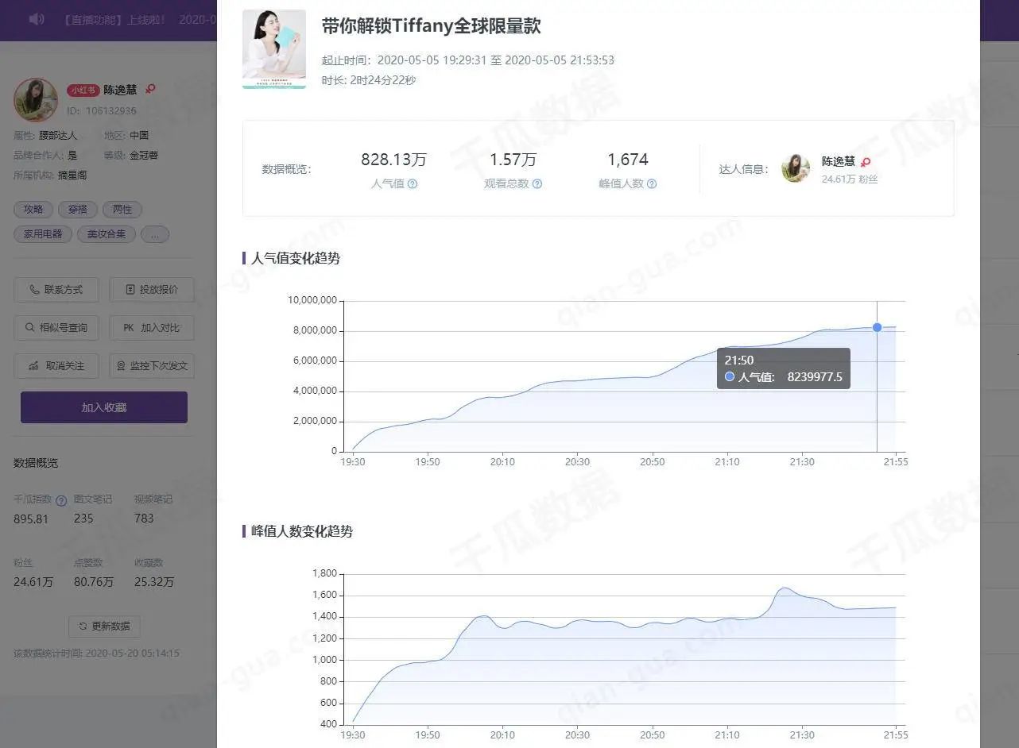This screenshot has width=1019, height=748.
Task: Click the red badge icon beside sidebar name 陈逸慧
Action: click(x=150, y=90)
